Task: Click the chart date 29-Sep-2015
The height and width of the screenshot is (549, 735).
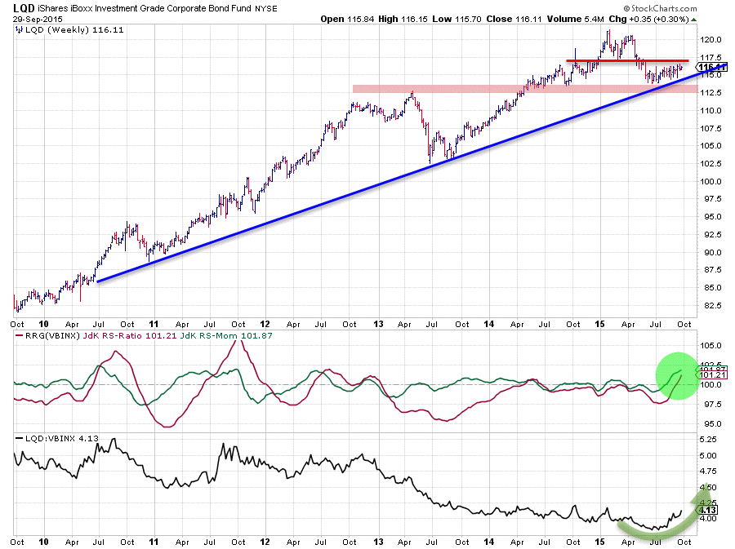Action: coord(38,20)
